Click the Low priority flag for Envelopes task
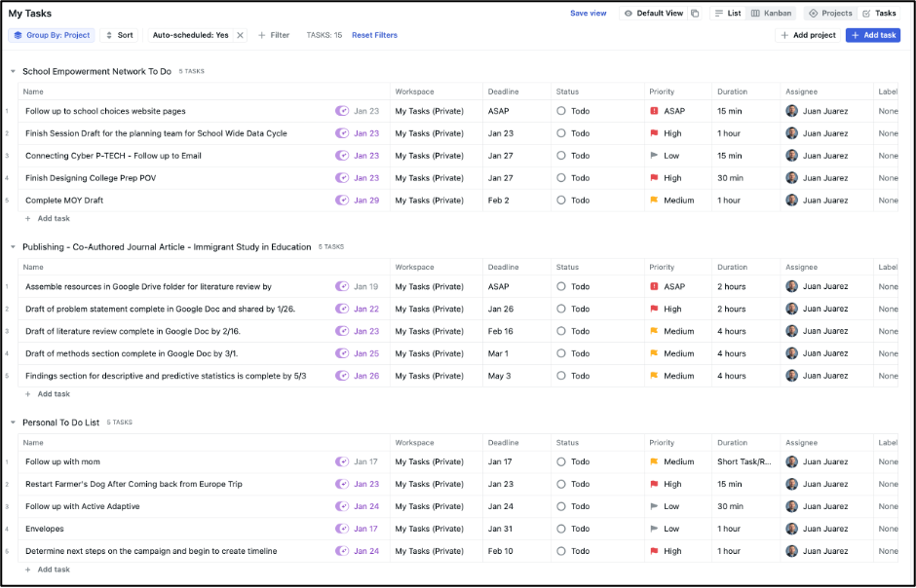 click(x=654, y=529)
